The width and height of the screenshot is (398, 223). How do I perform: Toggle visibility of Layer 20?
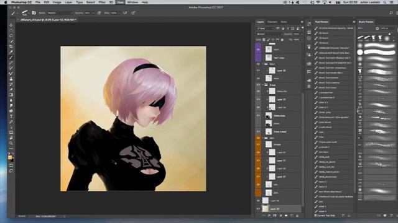pyautogui.click(x=258, y=71)
